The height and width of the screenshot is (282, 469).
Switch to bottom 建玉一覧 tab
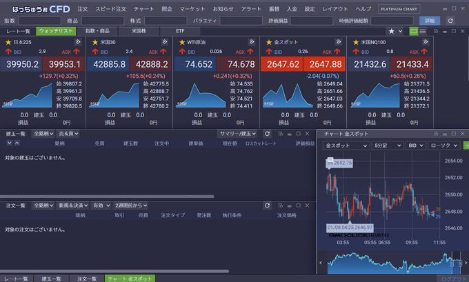[51, 279]
